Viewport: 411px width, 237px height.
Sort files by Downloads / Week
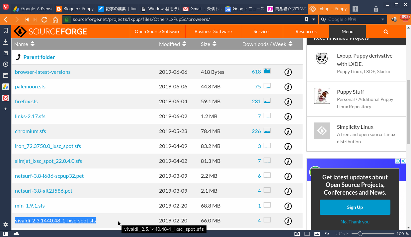point(268,44)
